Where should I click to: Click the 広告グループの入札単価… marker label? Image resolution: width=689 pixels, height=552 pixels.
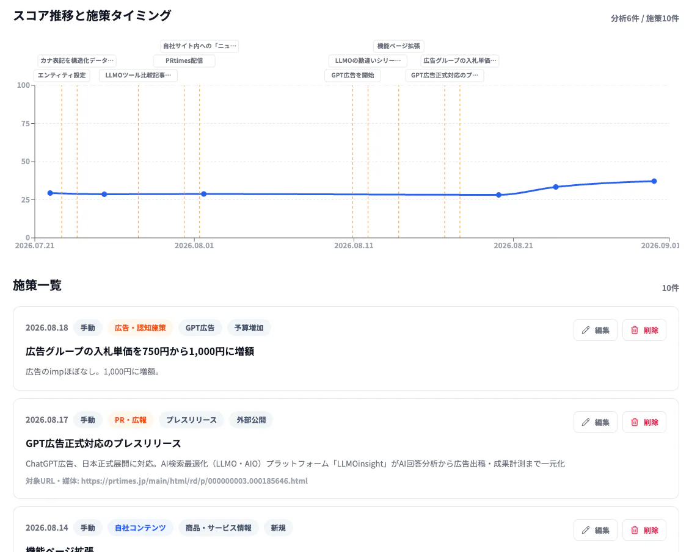coord(459,60)
